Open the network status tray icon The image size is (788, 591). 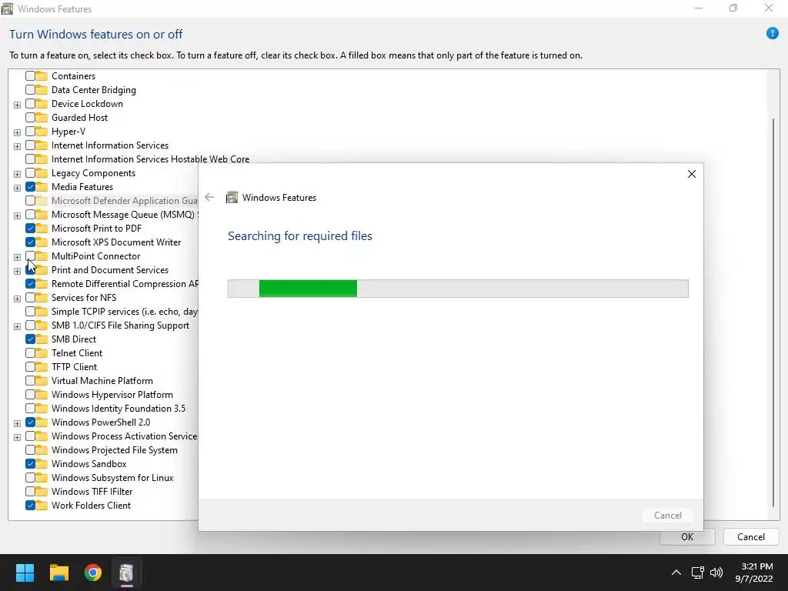click(697, 573)
